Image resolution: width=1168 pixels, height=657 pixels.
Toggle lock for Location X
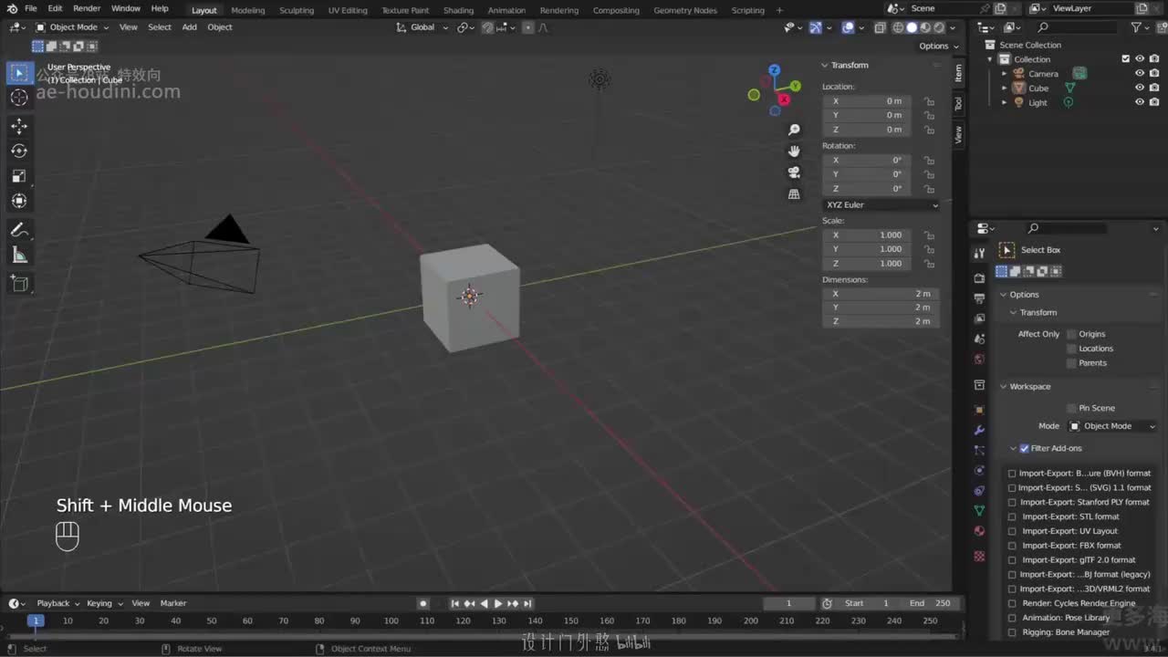click(929, 101)
